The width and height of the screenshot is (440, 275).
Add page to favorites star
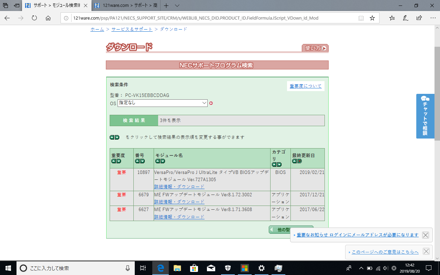(372, 18)
